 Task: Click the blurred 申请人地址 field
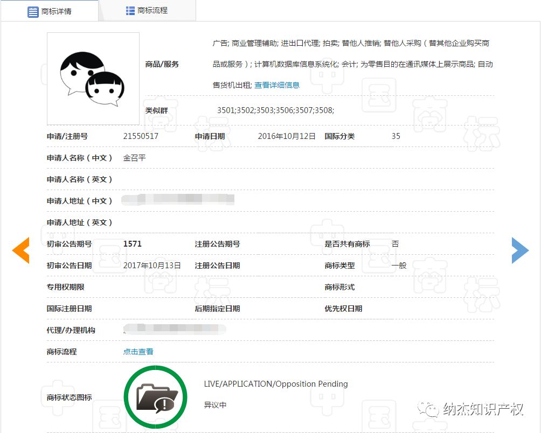point(178,199)
